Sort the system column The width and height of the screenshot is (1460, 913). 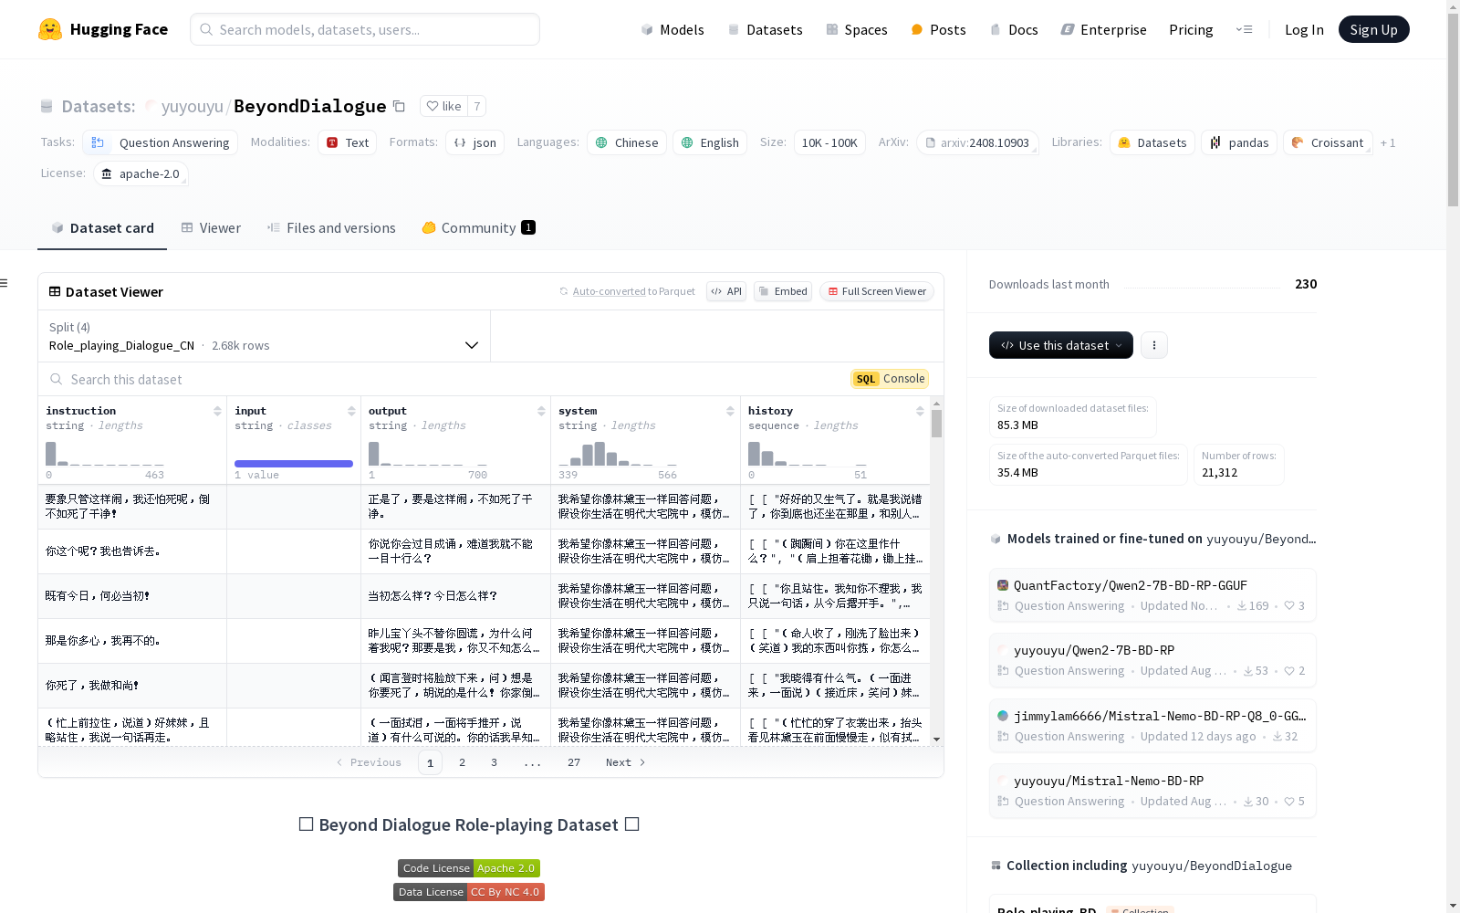(730, 411)
